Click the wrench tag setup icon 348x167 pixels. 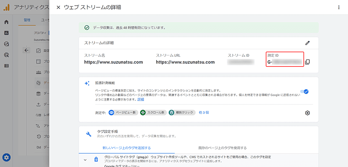pyautogui.click(x=89, y=134)
